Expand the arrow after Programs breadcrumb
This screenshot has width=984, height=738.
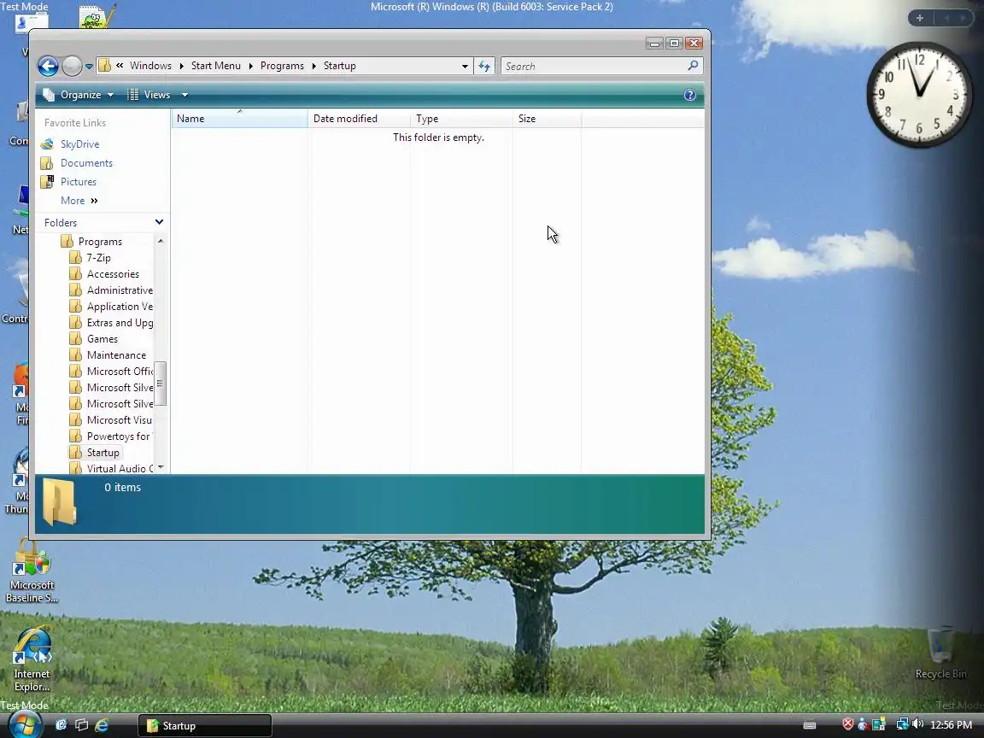click(313, 66)
